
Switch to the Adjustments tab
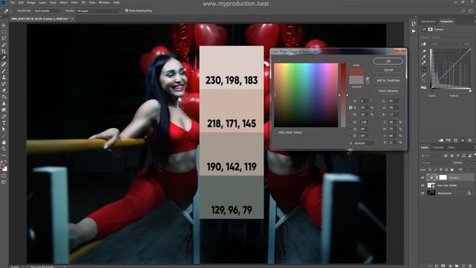(428, 22)
